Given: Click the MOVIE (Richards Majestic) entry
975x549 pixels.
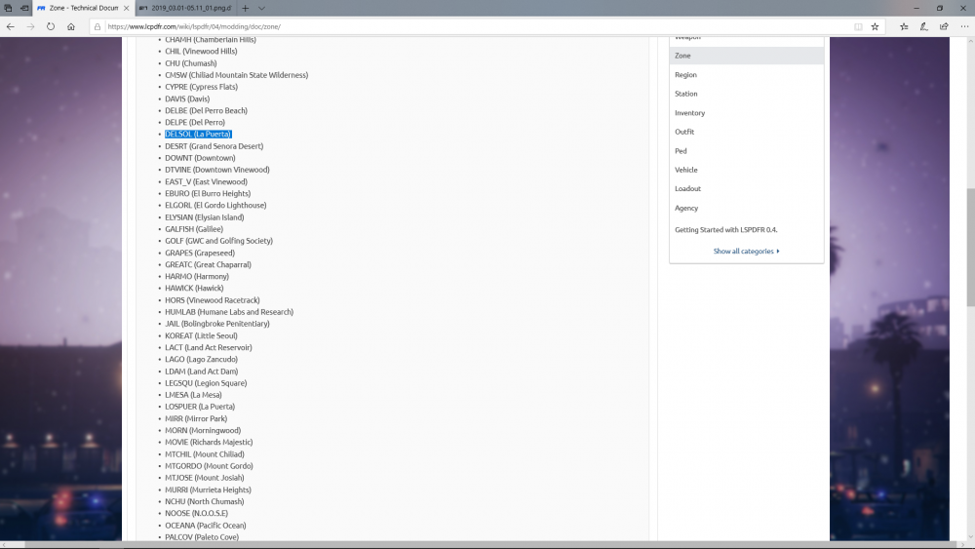Looking at the screenshot, I should point(209,442).
